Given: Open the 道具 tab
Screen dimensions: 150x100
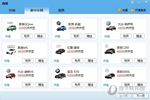Looking at the screenshot, I should [61, 10].
